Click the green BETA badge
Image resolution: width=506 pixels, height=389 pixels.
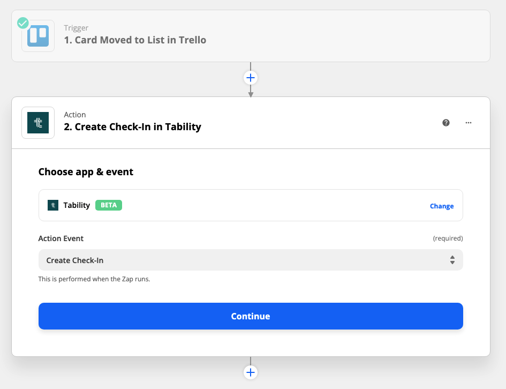tap(109, 205)
